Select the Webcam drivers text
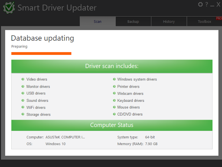 [130, 94]
